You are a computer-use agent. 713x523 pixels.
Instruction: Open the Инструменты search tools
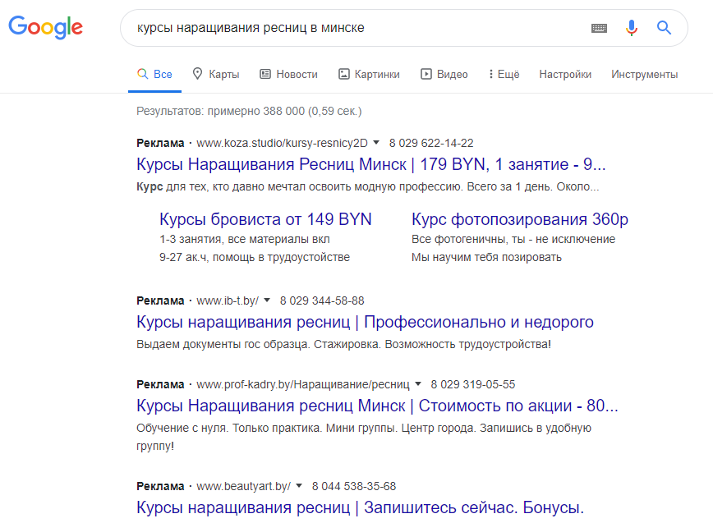pyautogui.click(x=644, y=74)
